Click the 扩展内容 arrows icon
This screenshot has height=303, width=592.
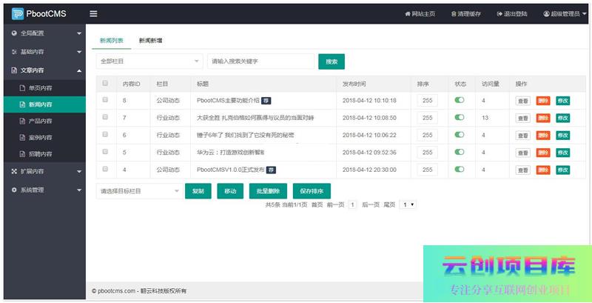[x=14, y=171]
